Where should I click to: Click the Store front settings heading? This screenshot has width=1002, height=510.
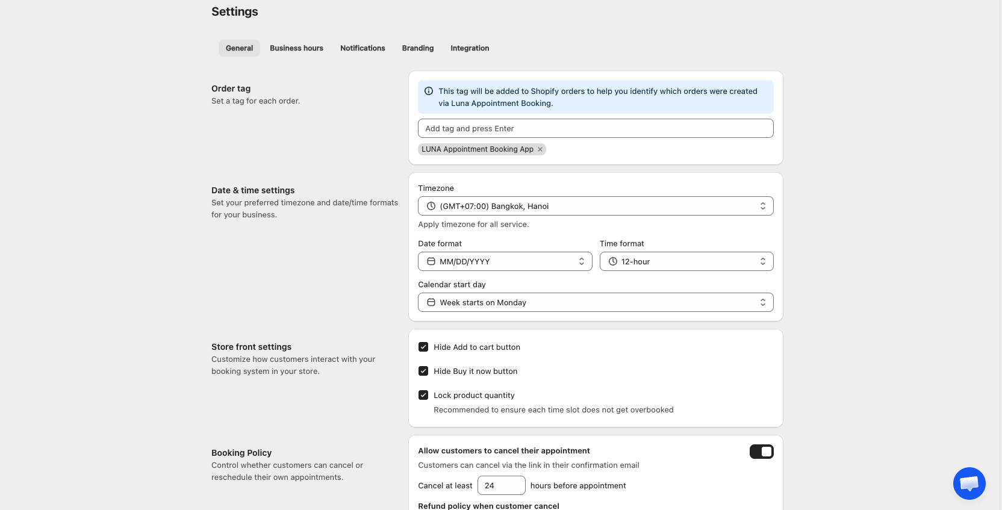tap(251, 347)
